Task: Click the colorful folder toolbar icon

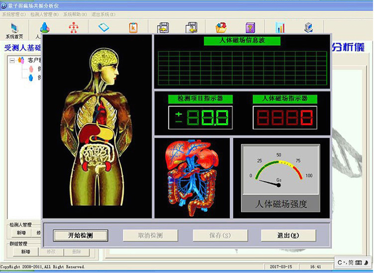Action: [x=221, y=27]
